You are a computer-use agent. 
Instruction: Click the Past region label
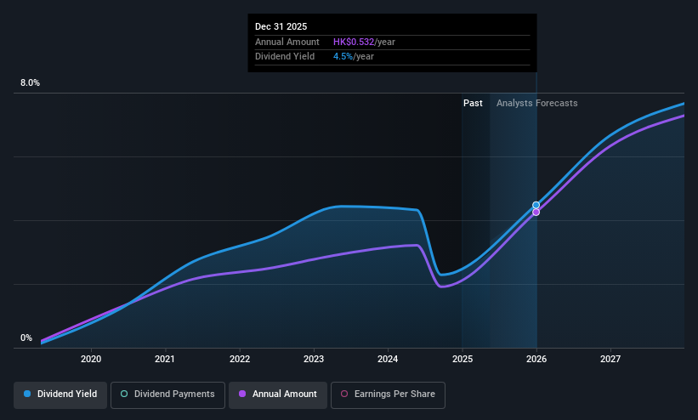coord(473,103)
